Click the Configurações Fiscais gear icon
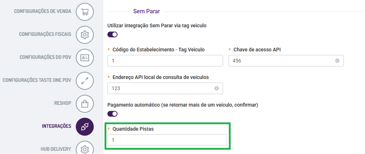Screen dimensions: 365x154 pyautogui.click(x=85, y=34)
